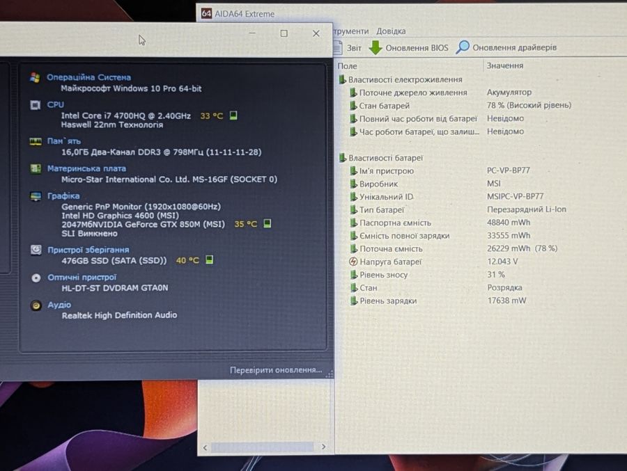This screenshot has height=471, width=627.
Task: Click the right arrow of the horizontal scrollbar
Action: coord(323,447)
